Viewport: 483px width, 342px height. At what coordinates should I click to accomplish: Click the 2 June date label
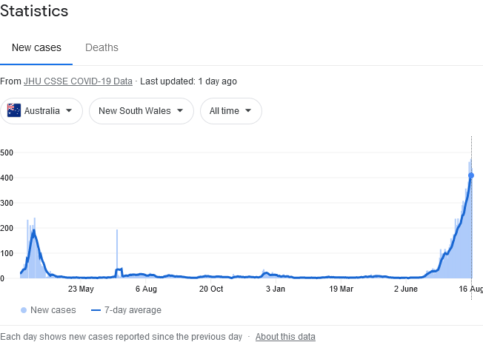point(407,289)
